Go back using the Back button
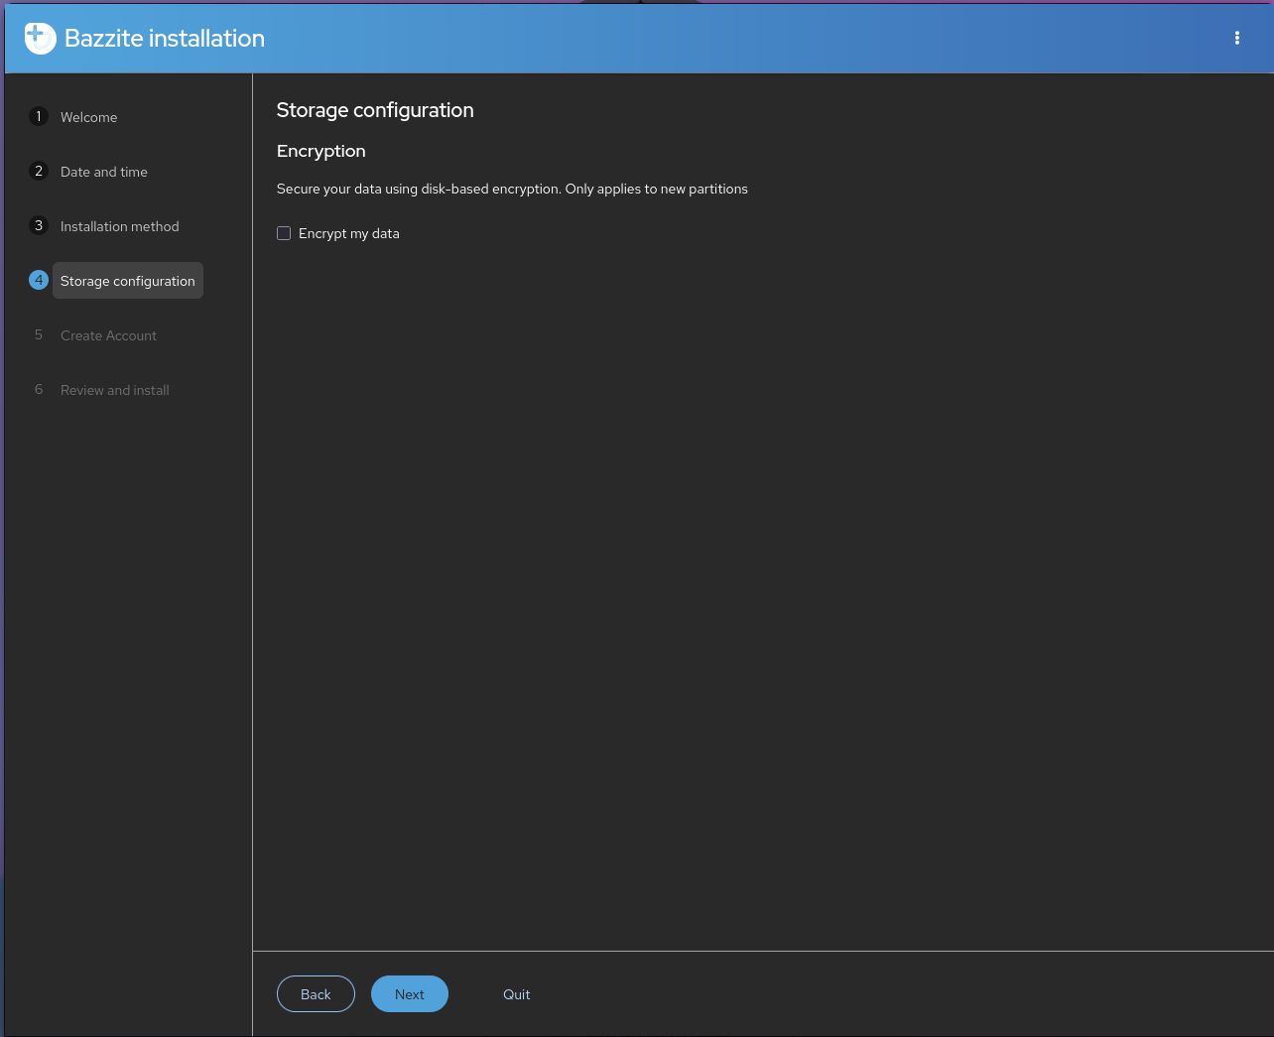The image size is (1274, 1037). (316, 993)
